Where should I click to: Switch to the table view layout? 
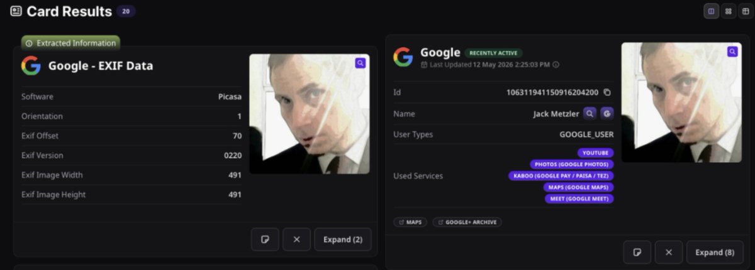click(x=746, y=11)
